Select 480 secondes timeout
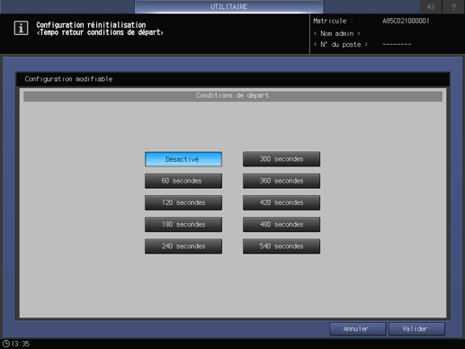 tap(282, 224)
